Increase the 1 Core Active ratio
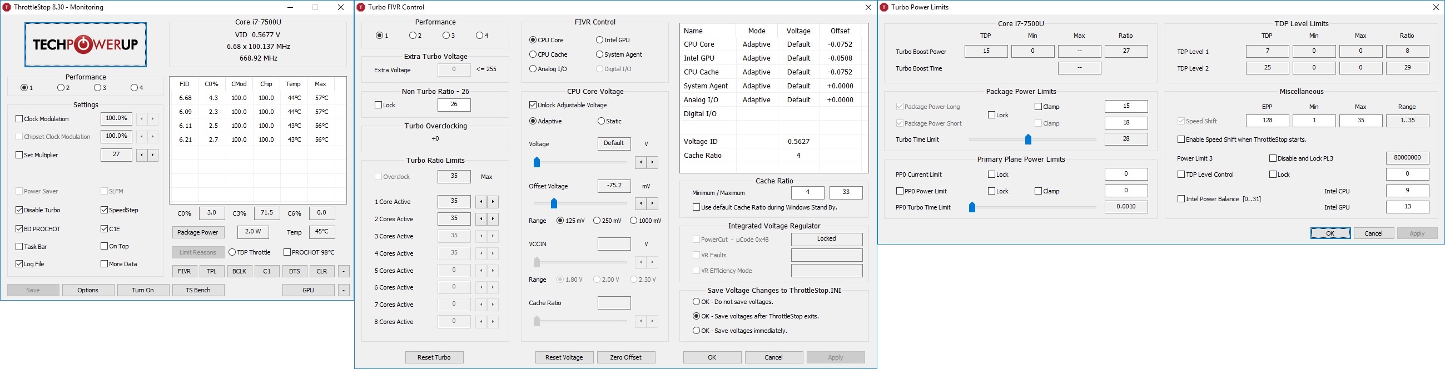This screenshot has width=1445, height=369. pyautogui.click(x=493, y=202)
